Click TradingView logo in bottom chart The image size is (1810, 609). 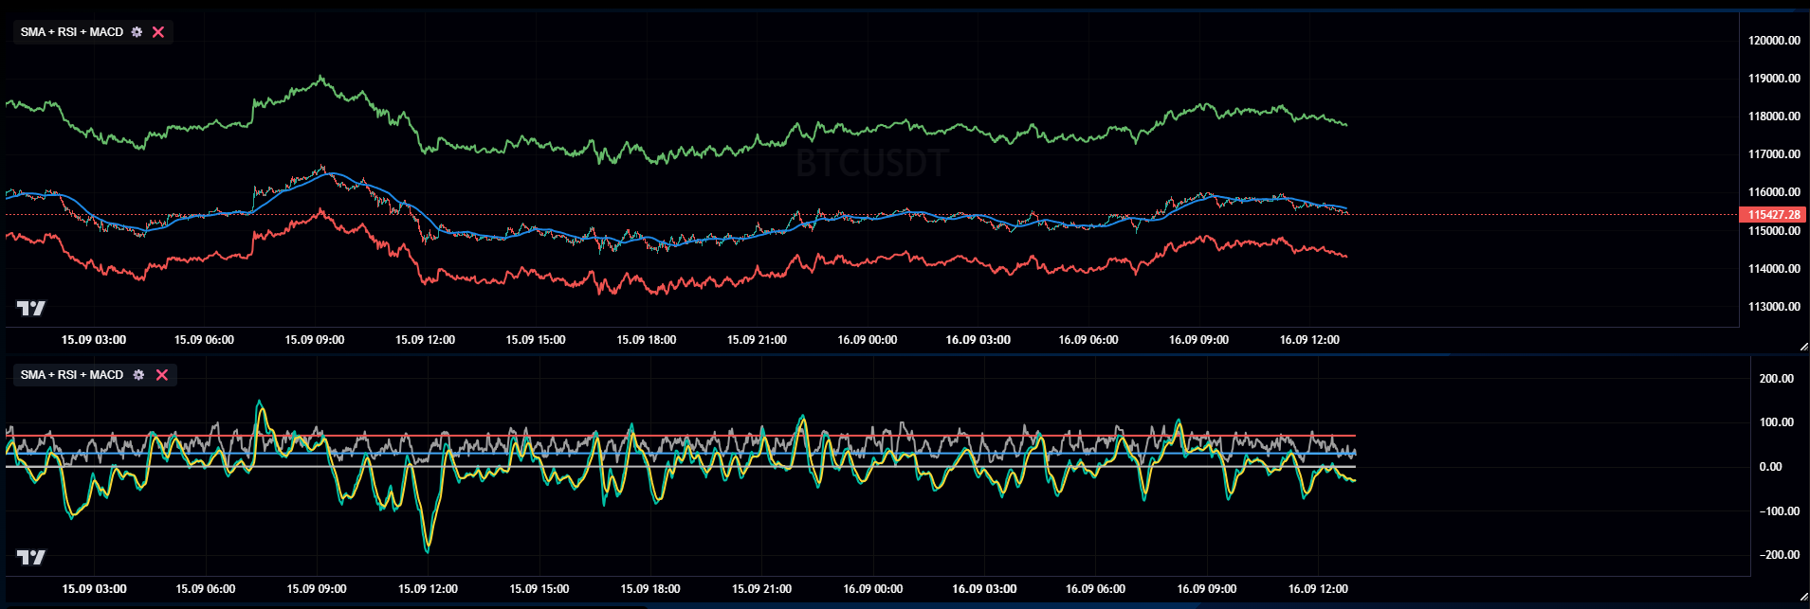point(31,557)
